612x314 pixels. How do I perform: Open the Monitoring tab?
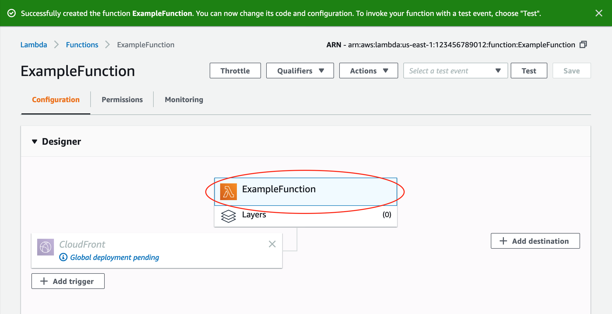184,100
